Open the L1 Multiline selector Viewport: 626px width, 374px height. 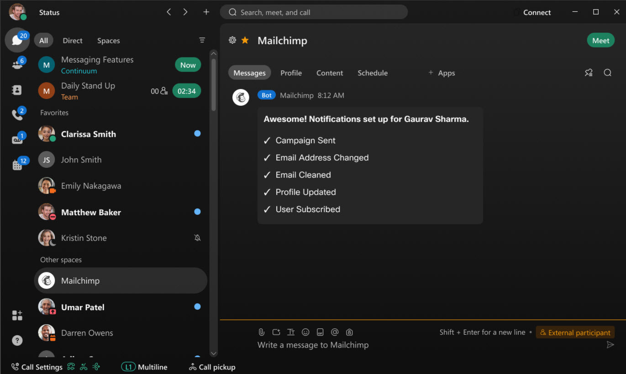click(x=144, y=367)
